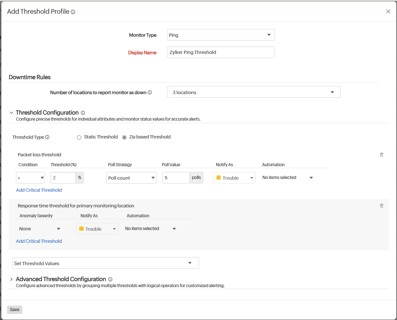Click the Display Name text field

221,52
